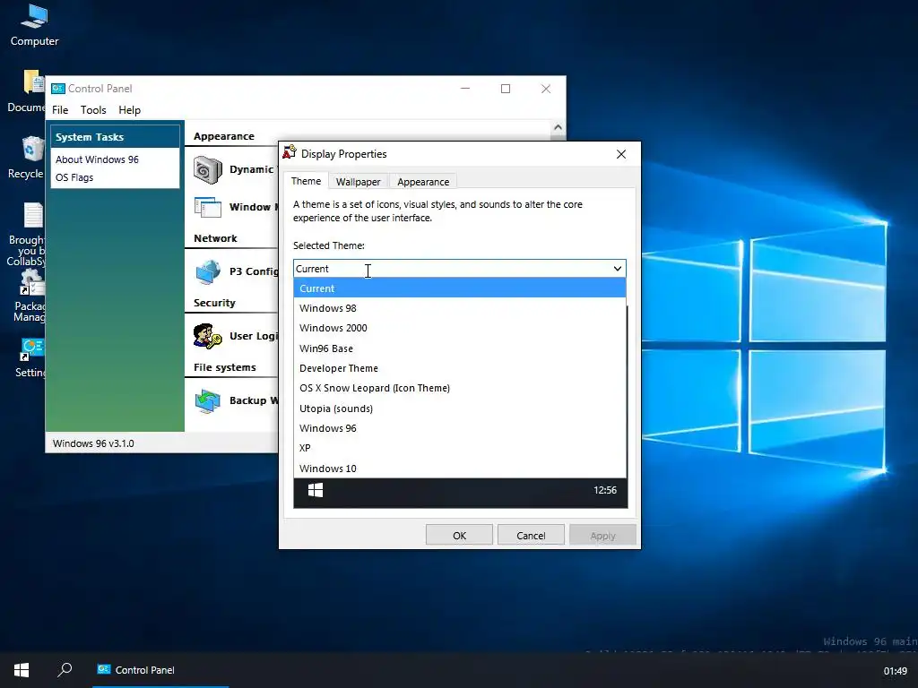Click the taskbar clock showing 01:49

[896, 671]
